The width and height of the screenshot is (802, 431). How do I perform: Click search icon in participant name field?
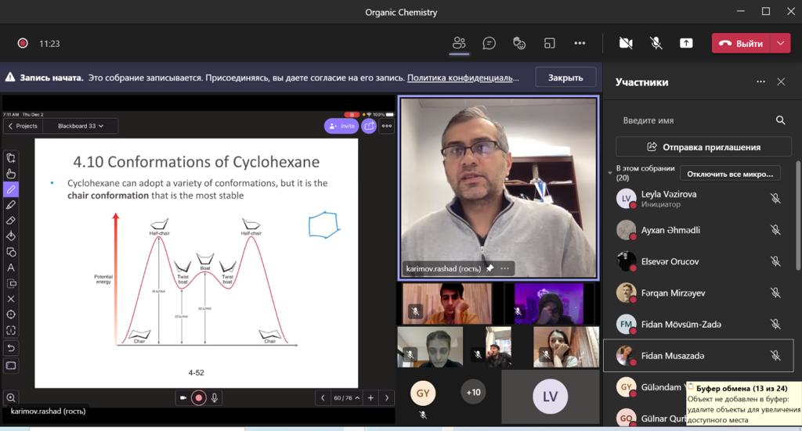[780, 120]
